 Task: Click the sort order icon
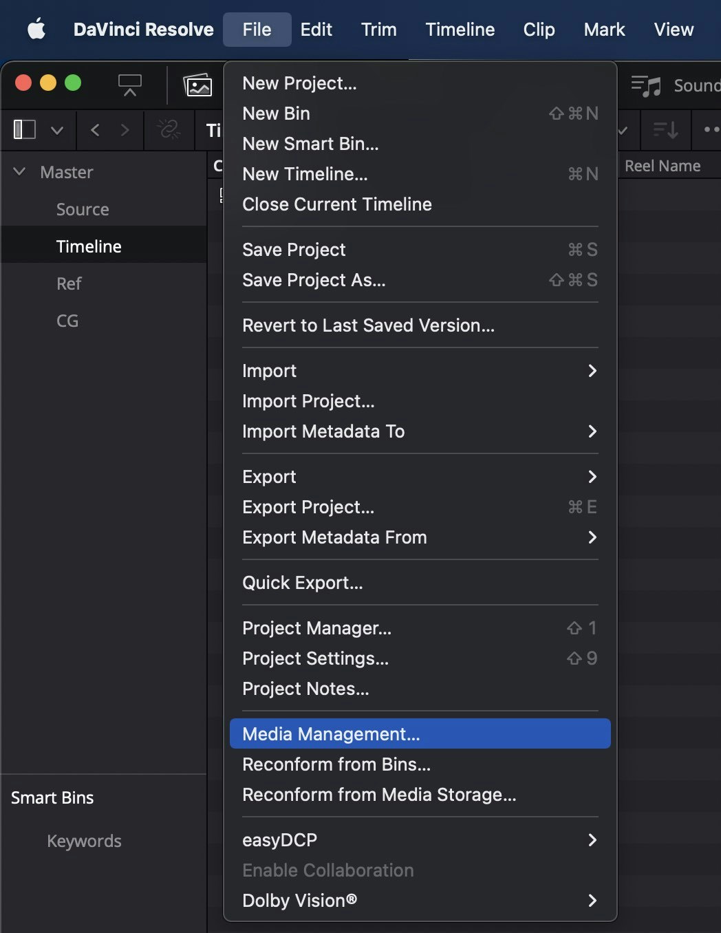(665, 129)
